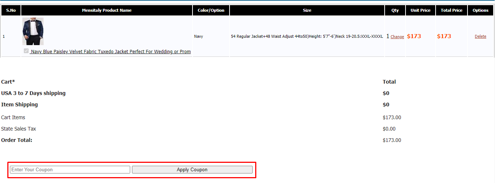Toggle the checkbox beside the Navy Blue Paisley product
495x183 pixels.
(26, 51)
